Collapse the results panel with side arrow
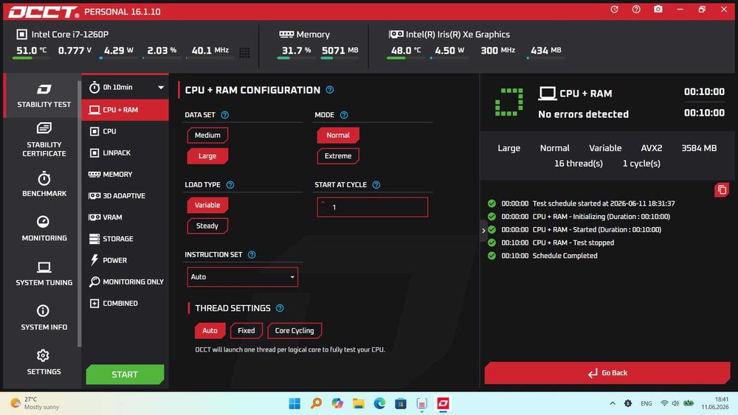Viewport: 738px width, 415px height. [x=483, y=231]
